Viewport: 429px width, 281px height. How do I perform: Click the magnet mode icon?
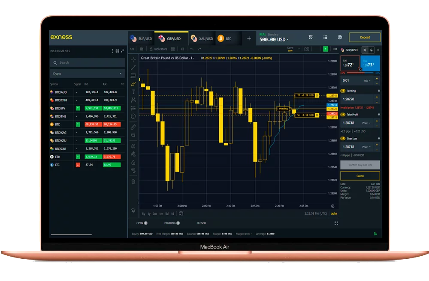(133, 146)
